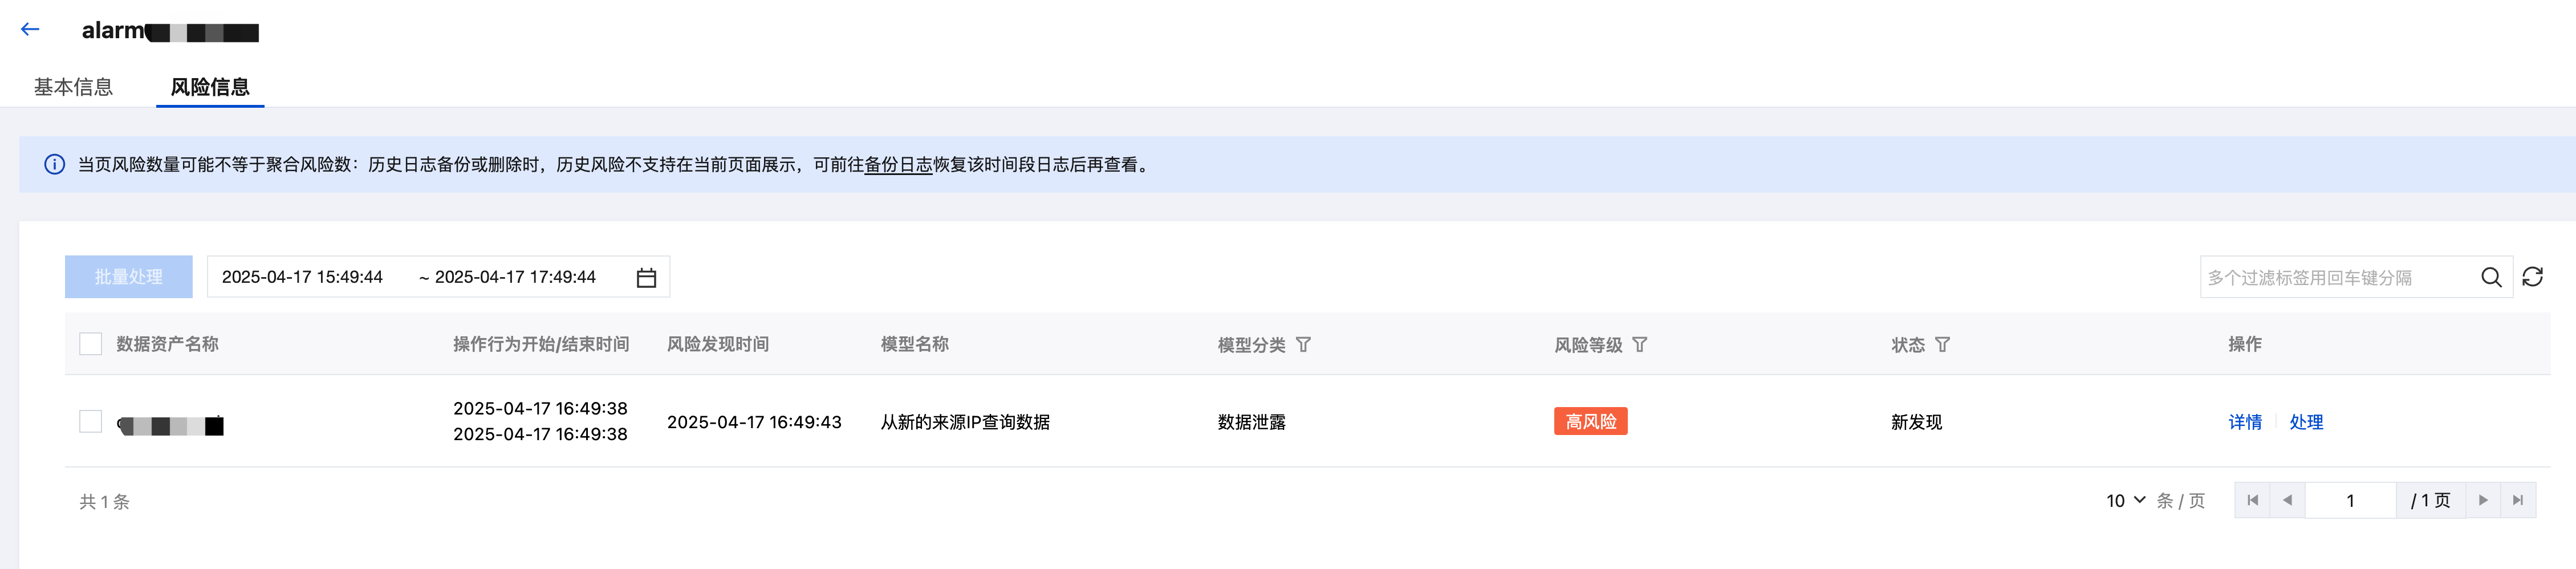Select the 风险信息 tab
Viewport: 2576px width, 569px height.
click(x=210, y=87)
